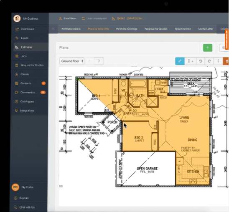The image size is (229, 212).
Task: Click the orange delete button in toolbar
Action: tap(226, 61)
